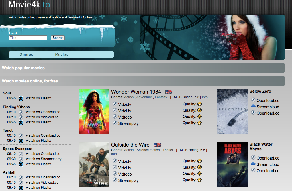The width and height of the screenshot is (292, 191).
Task: Watch Ashfall on Openload.co link
Action: [43, 177]
